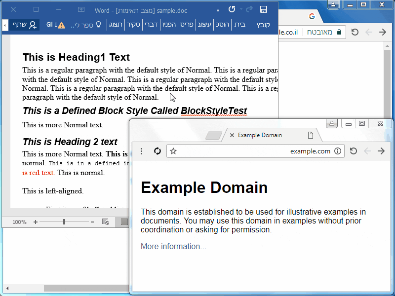Adjust the zoom slider in Word's status bar
Image resolution: width=395 pixels, height=296 pixels.
64,222
